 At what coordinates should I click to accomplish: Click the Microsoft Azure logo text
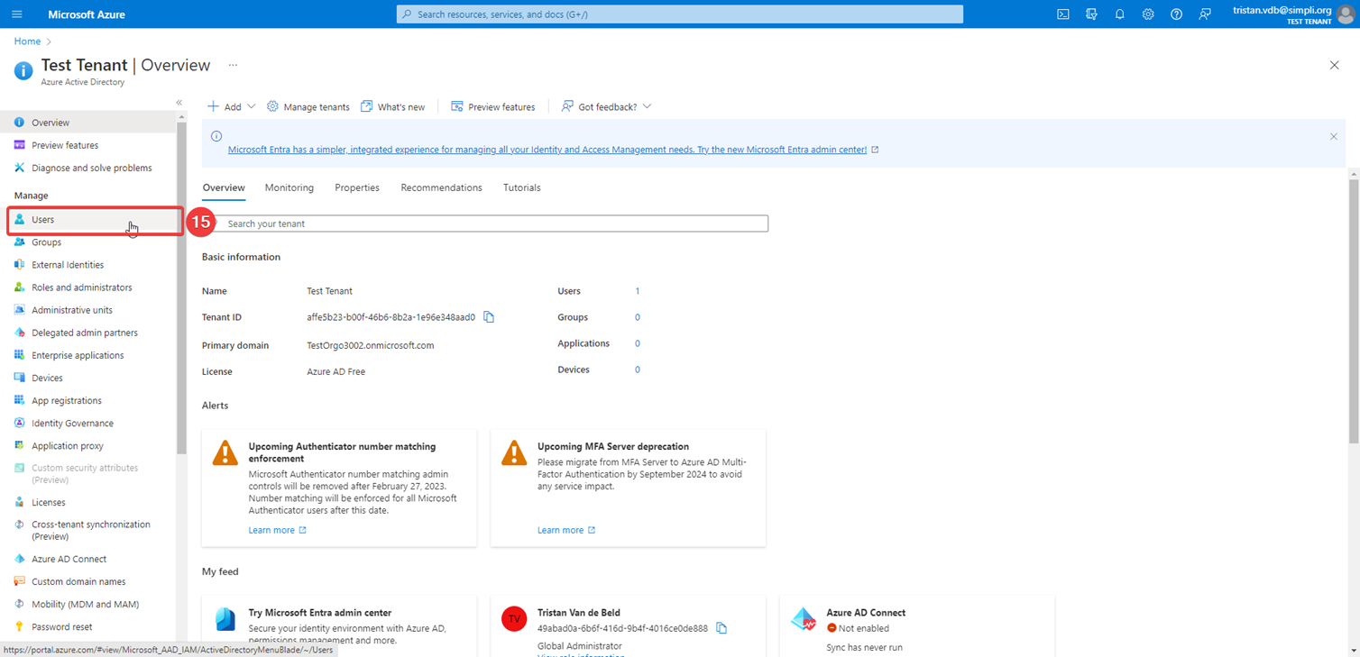tap(87, 14)
